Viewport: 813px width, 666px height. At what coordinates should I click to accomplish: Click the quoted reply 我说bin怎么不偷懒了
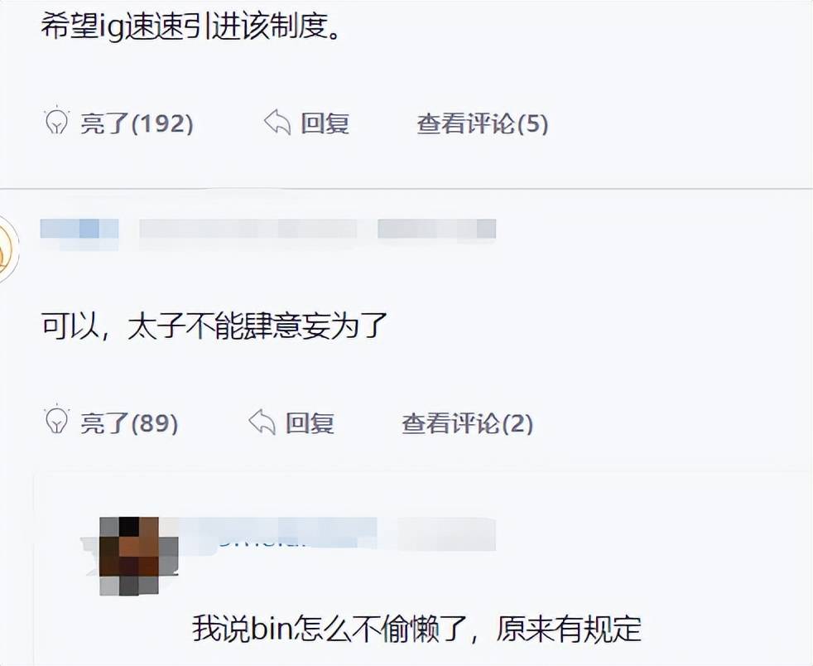(x=417, y=628)
